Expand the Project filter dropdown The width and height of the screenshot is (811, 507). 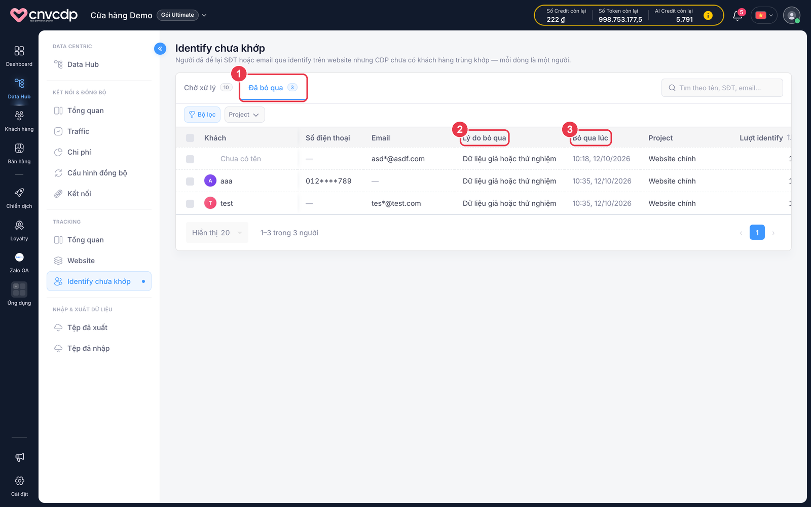pos(244,115)
